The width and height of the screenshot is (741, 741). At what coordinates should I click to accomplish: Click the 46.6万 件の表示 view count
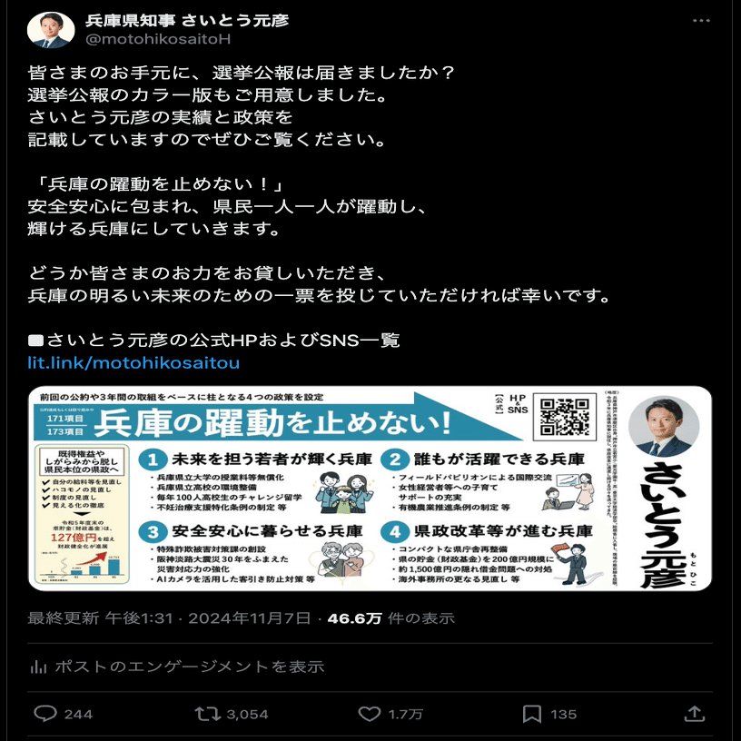[x=390, y=618]
